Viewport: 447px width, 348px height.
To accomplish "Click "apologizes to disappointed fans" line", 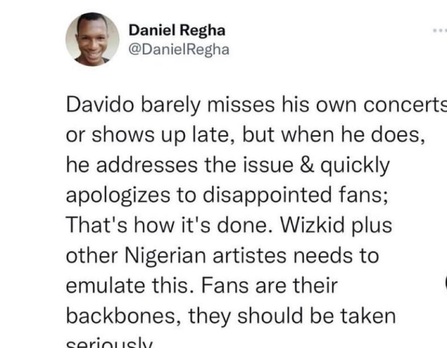I will coord(227,195).
